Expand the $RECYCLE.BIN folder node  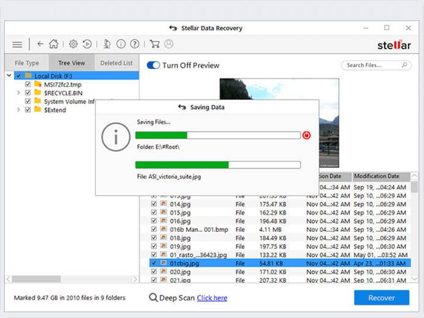(x=18, y=93)
